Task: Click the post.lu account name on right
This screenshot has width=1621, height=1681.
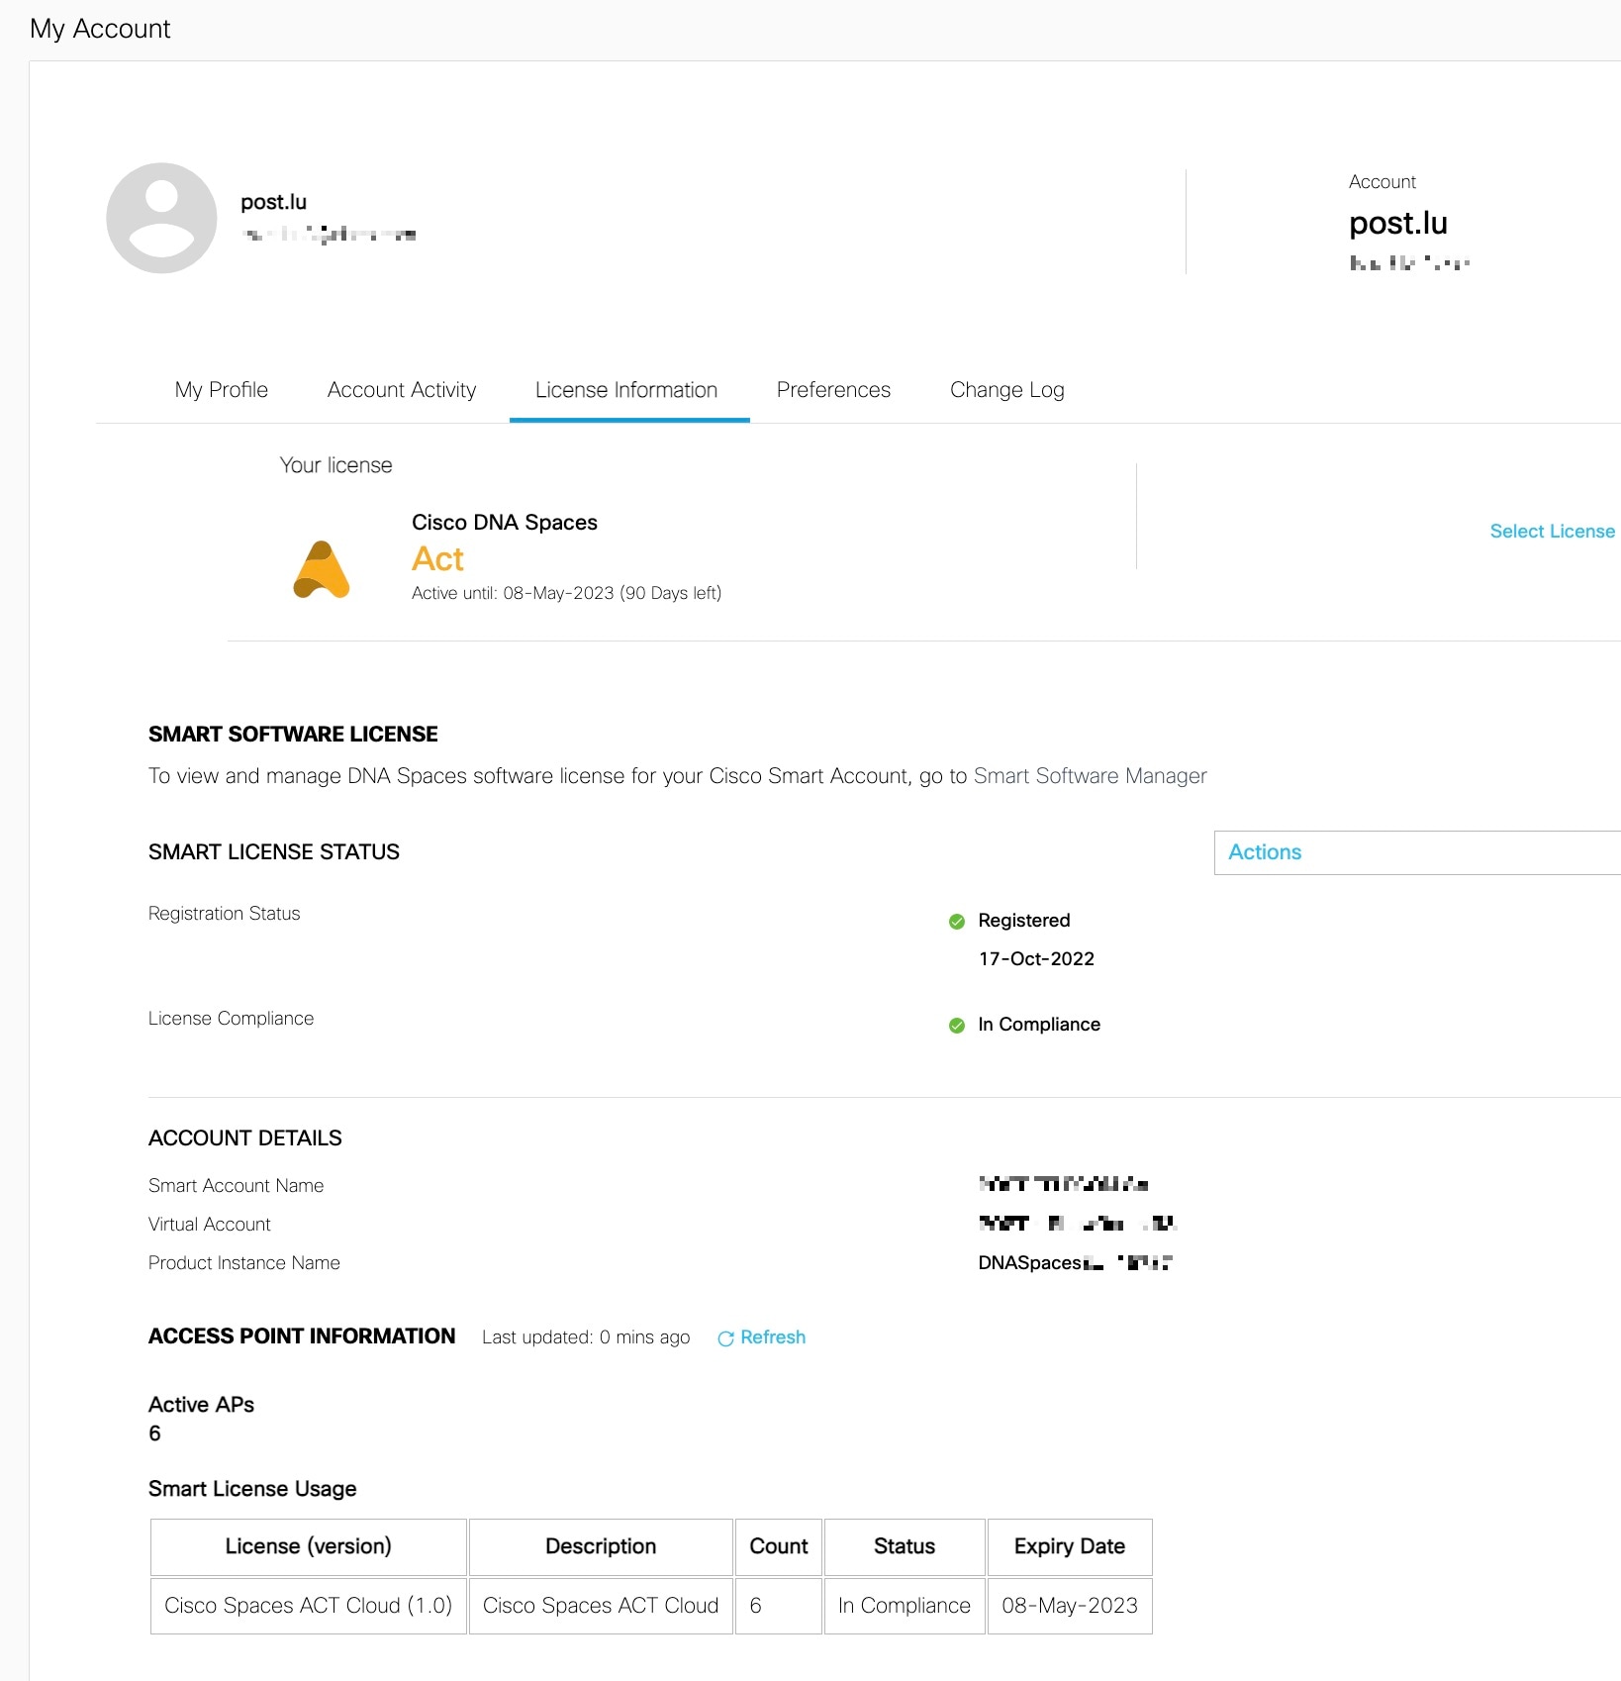Action: pos(1398,224)
